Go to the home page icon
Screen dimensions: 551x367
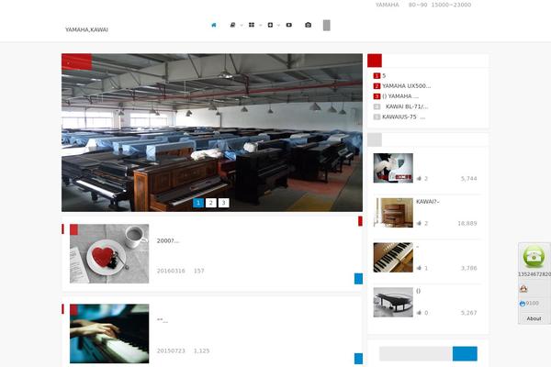point(214,25)
